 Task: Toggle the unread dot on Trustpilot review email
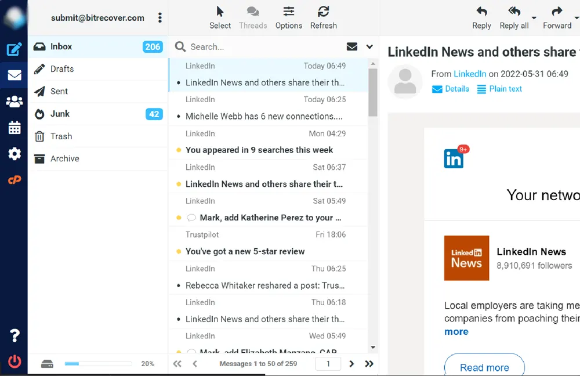tap(179, 251)
